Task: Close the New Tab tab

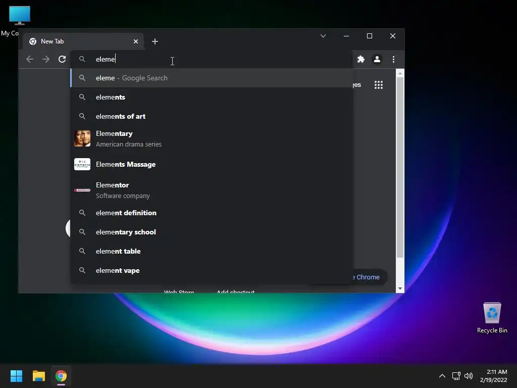Action: 136,41
